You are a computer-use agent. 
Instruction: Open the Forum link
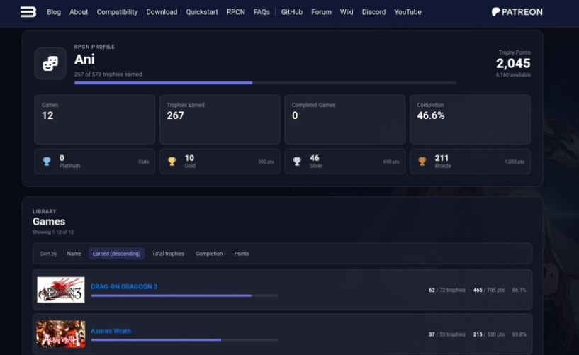(x=321, y=12)
